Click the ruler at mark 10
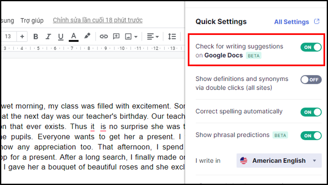 pos(122,49)
